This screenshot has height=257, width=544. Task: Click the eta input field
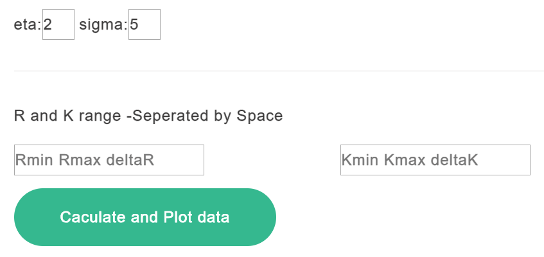pos(58,24)
